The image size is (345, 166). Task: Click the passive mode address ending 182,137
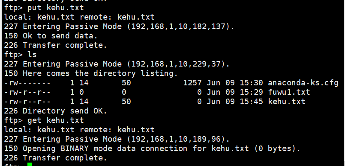click(x=178, y=26)
